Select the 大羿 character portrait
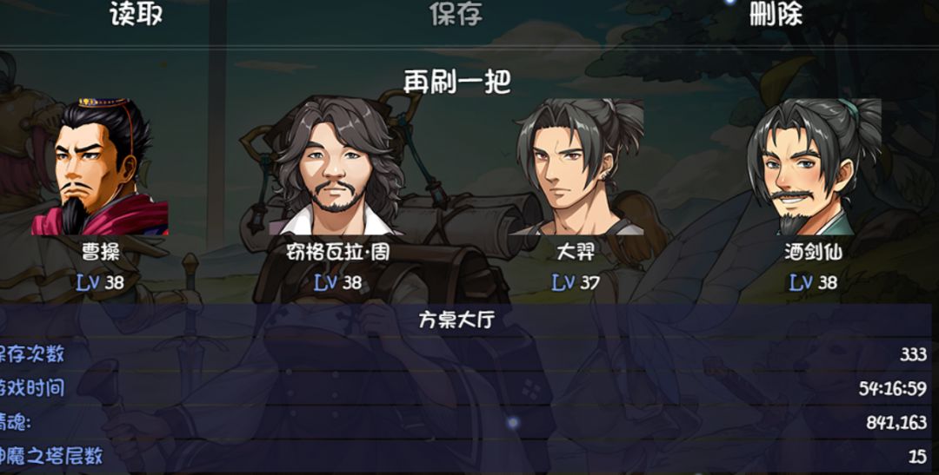Screen dimensions: 939x475 click(576, 167)
